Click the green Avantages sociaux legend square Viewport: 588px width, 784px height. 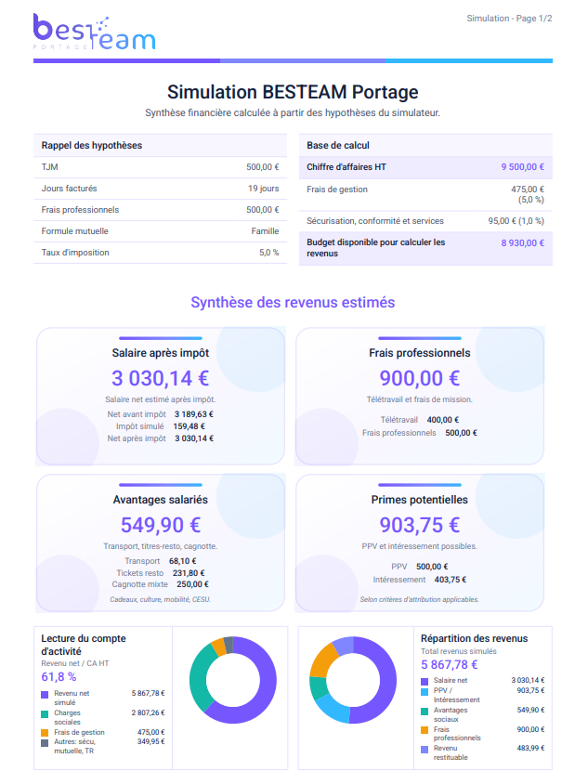(x=425, y=712)
